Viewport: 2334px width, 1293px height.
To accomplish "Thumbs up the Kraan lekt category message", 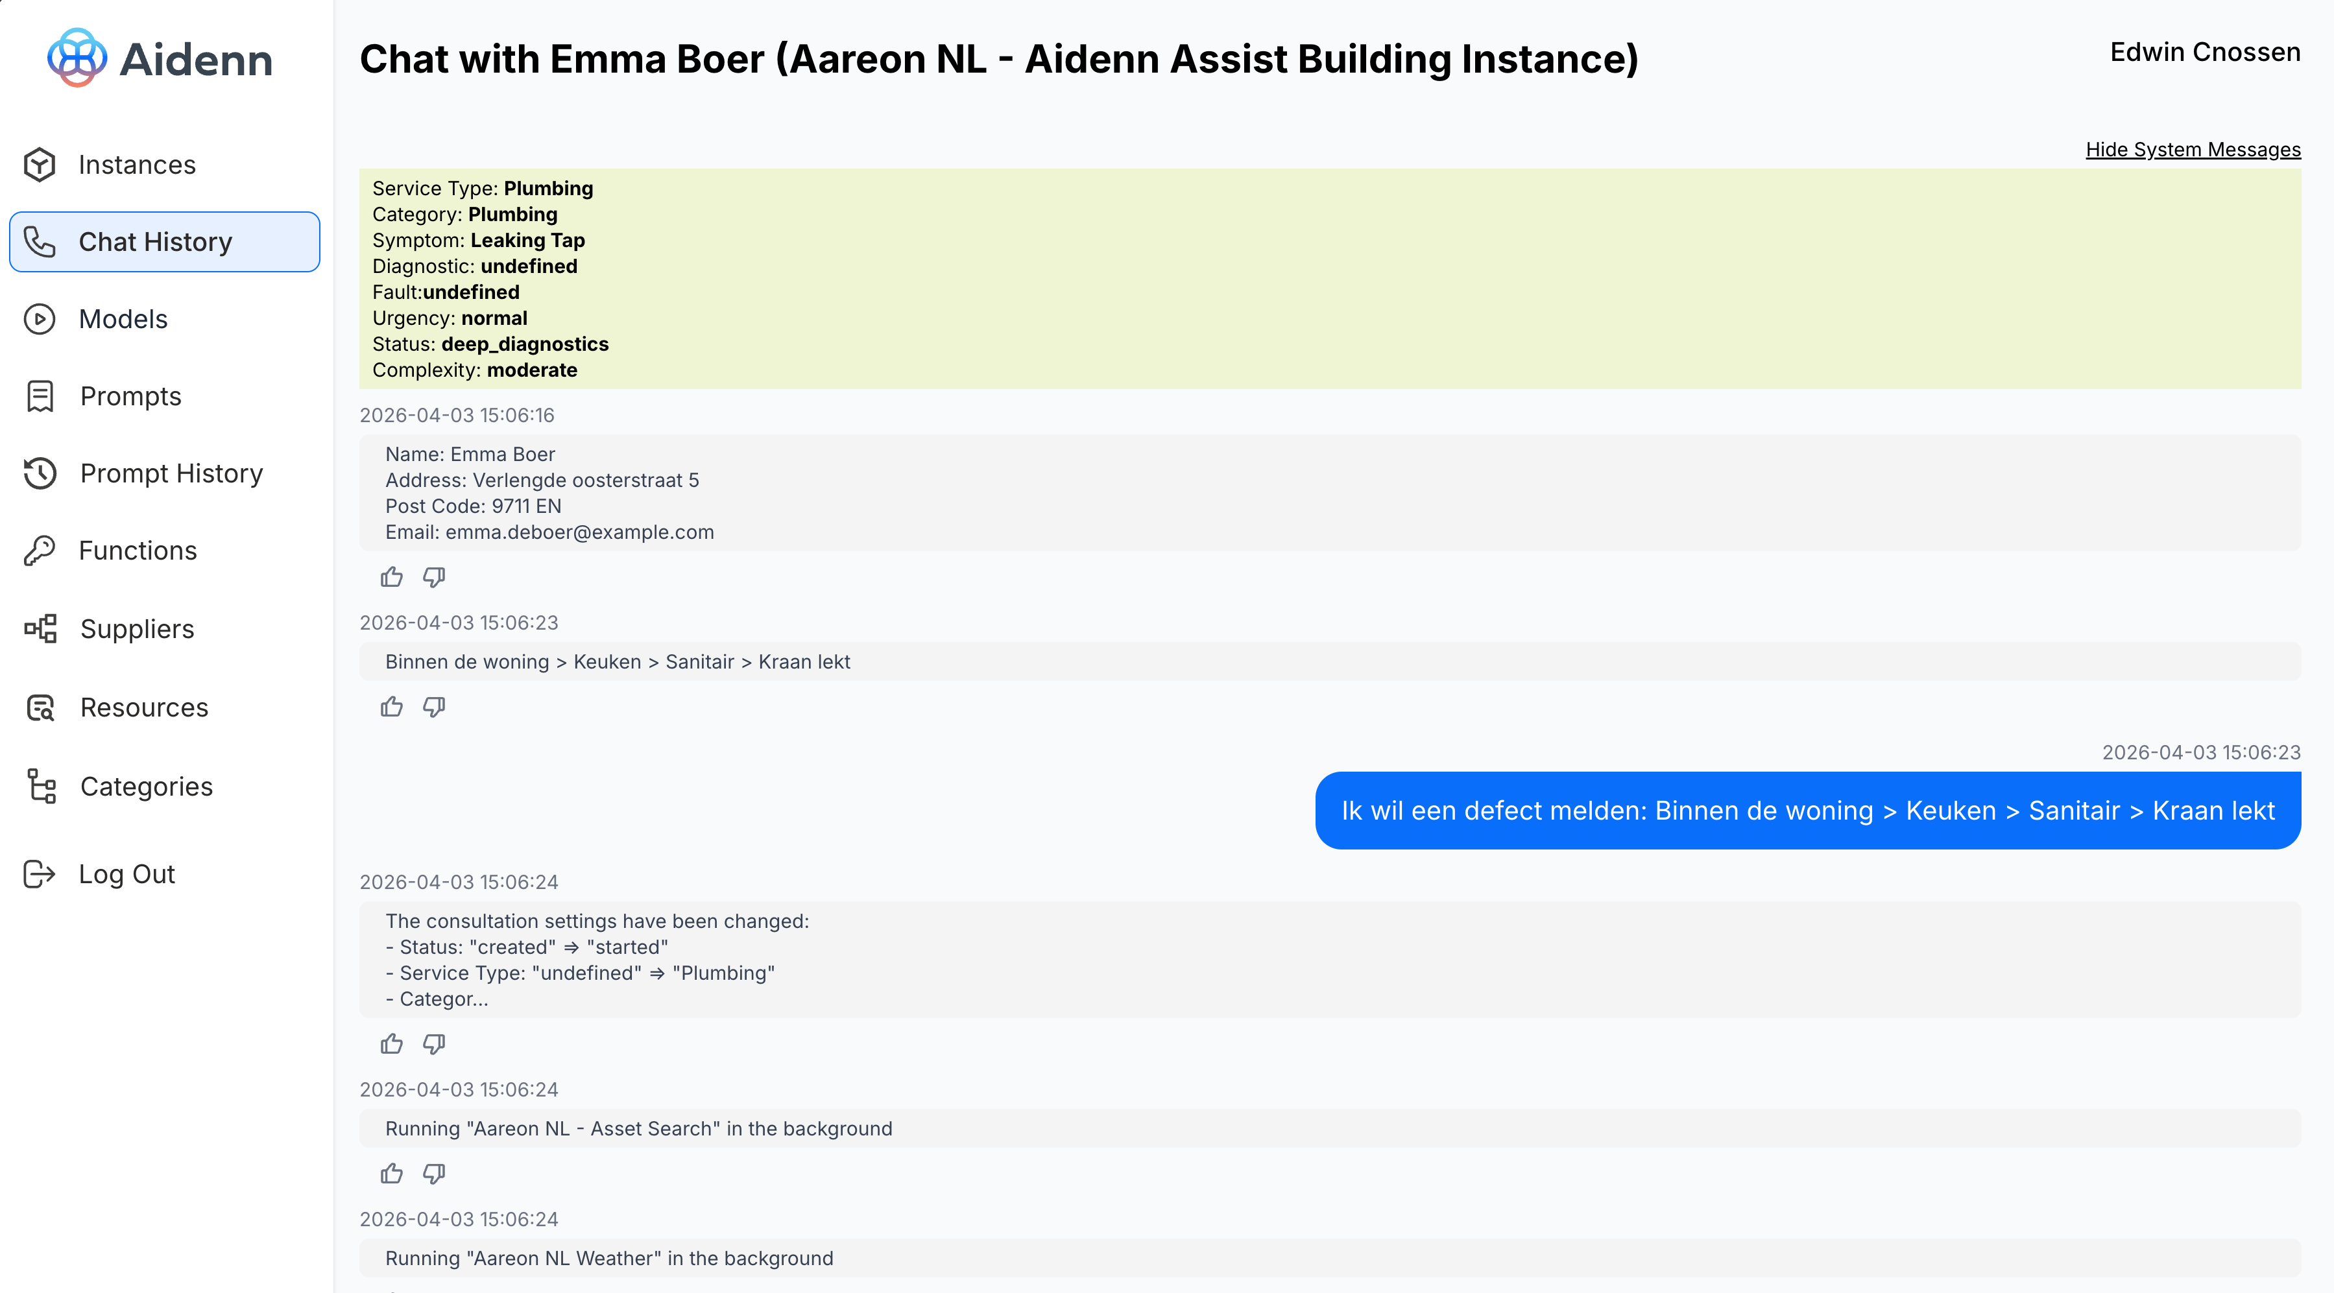I will (391, 706).
